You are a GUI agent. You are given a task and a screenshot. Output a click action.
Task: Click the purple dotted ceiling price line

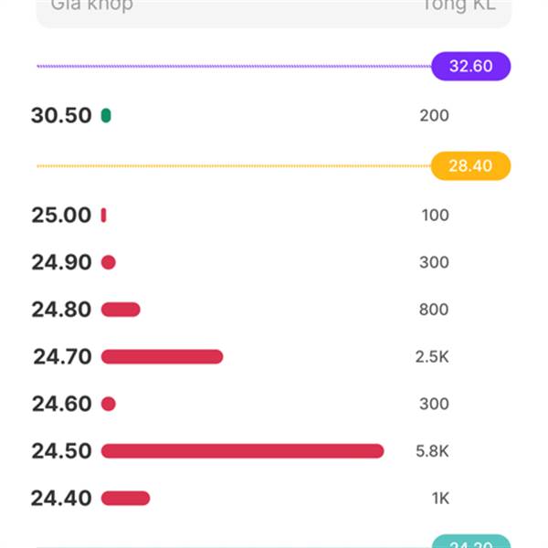pos(234,66)
